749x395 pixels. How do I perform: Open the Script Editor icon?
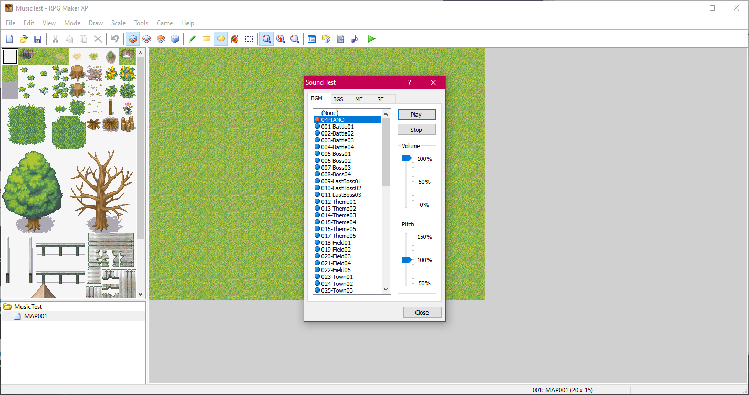coord(340,39)
